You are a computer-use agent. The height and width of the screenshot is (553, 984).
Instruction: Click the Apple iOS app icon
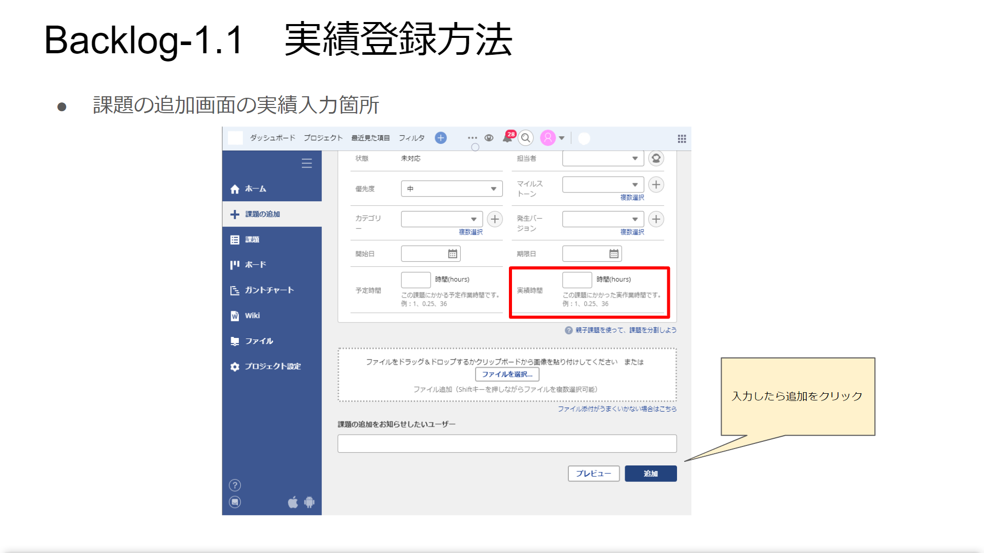point(293,502)
